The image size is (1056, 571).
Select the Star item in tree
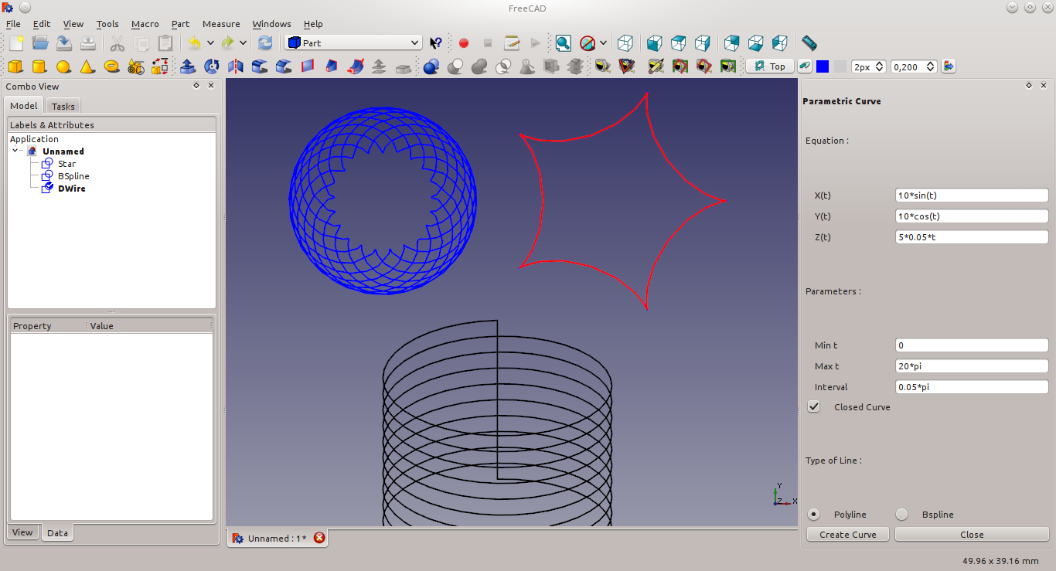click(x=66, y=164)
